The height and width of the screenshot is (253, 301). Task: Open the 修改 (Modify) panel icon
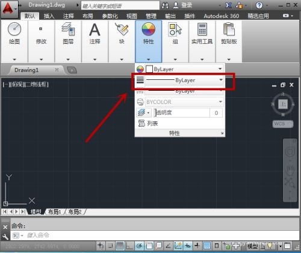pos(41,29)
